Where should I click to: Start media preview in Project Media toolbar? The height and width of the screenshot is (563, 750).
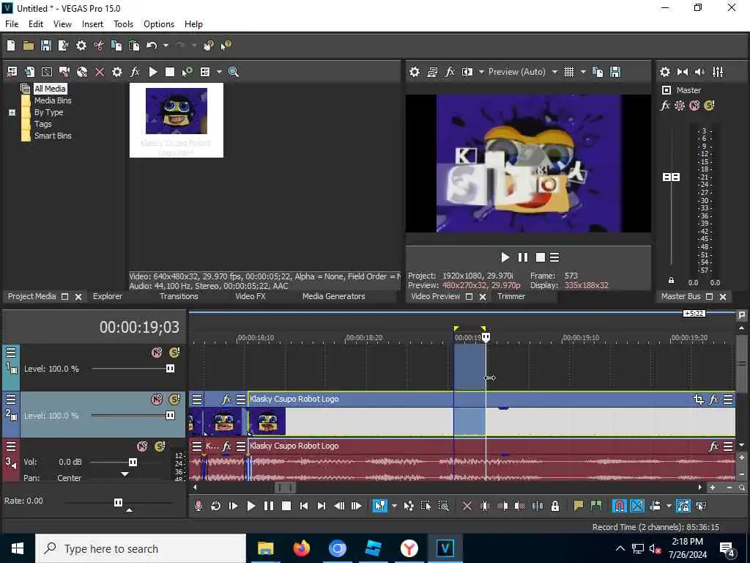pos(153,72)
